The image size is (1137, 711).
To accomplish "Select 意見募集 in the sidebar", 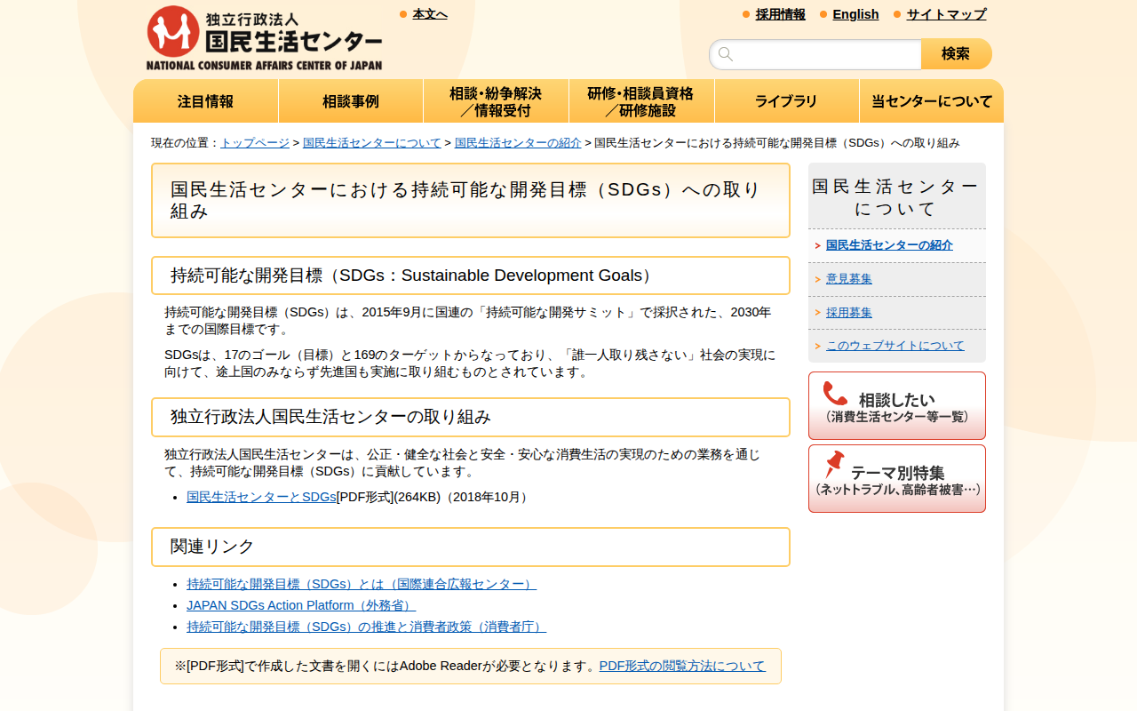I will click(x=849, y=279).
